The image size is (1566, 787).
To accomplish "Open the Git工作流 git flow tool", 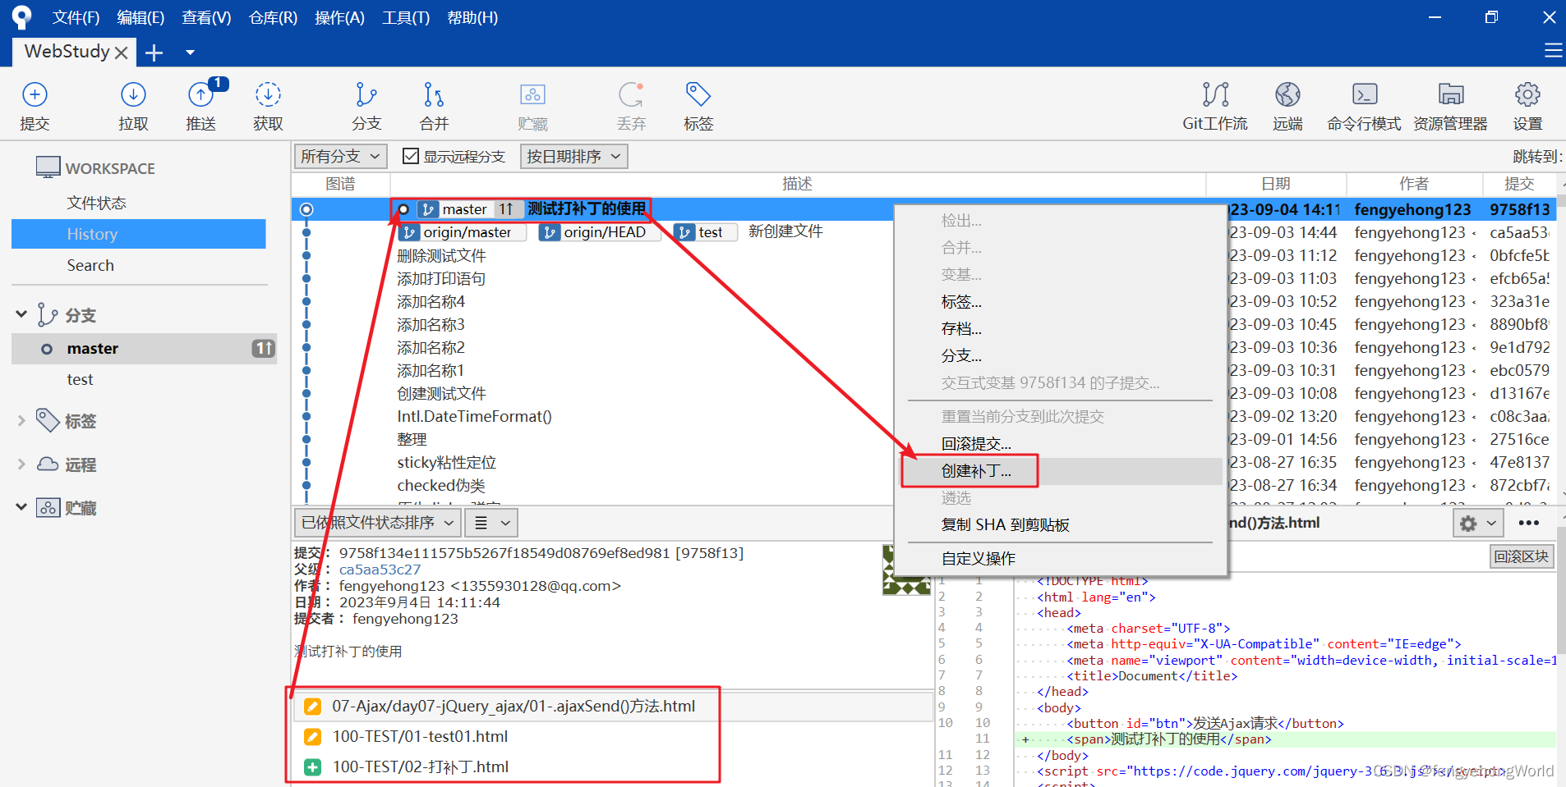I will tap(1215, 106).
